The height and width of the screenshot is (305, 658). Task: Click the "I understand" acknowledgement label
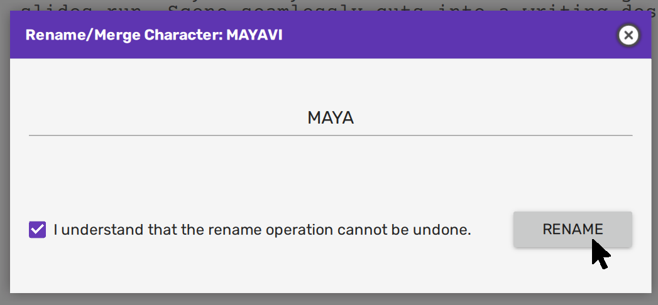pos(262,230)
